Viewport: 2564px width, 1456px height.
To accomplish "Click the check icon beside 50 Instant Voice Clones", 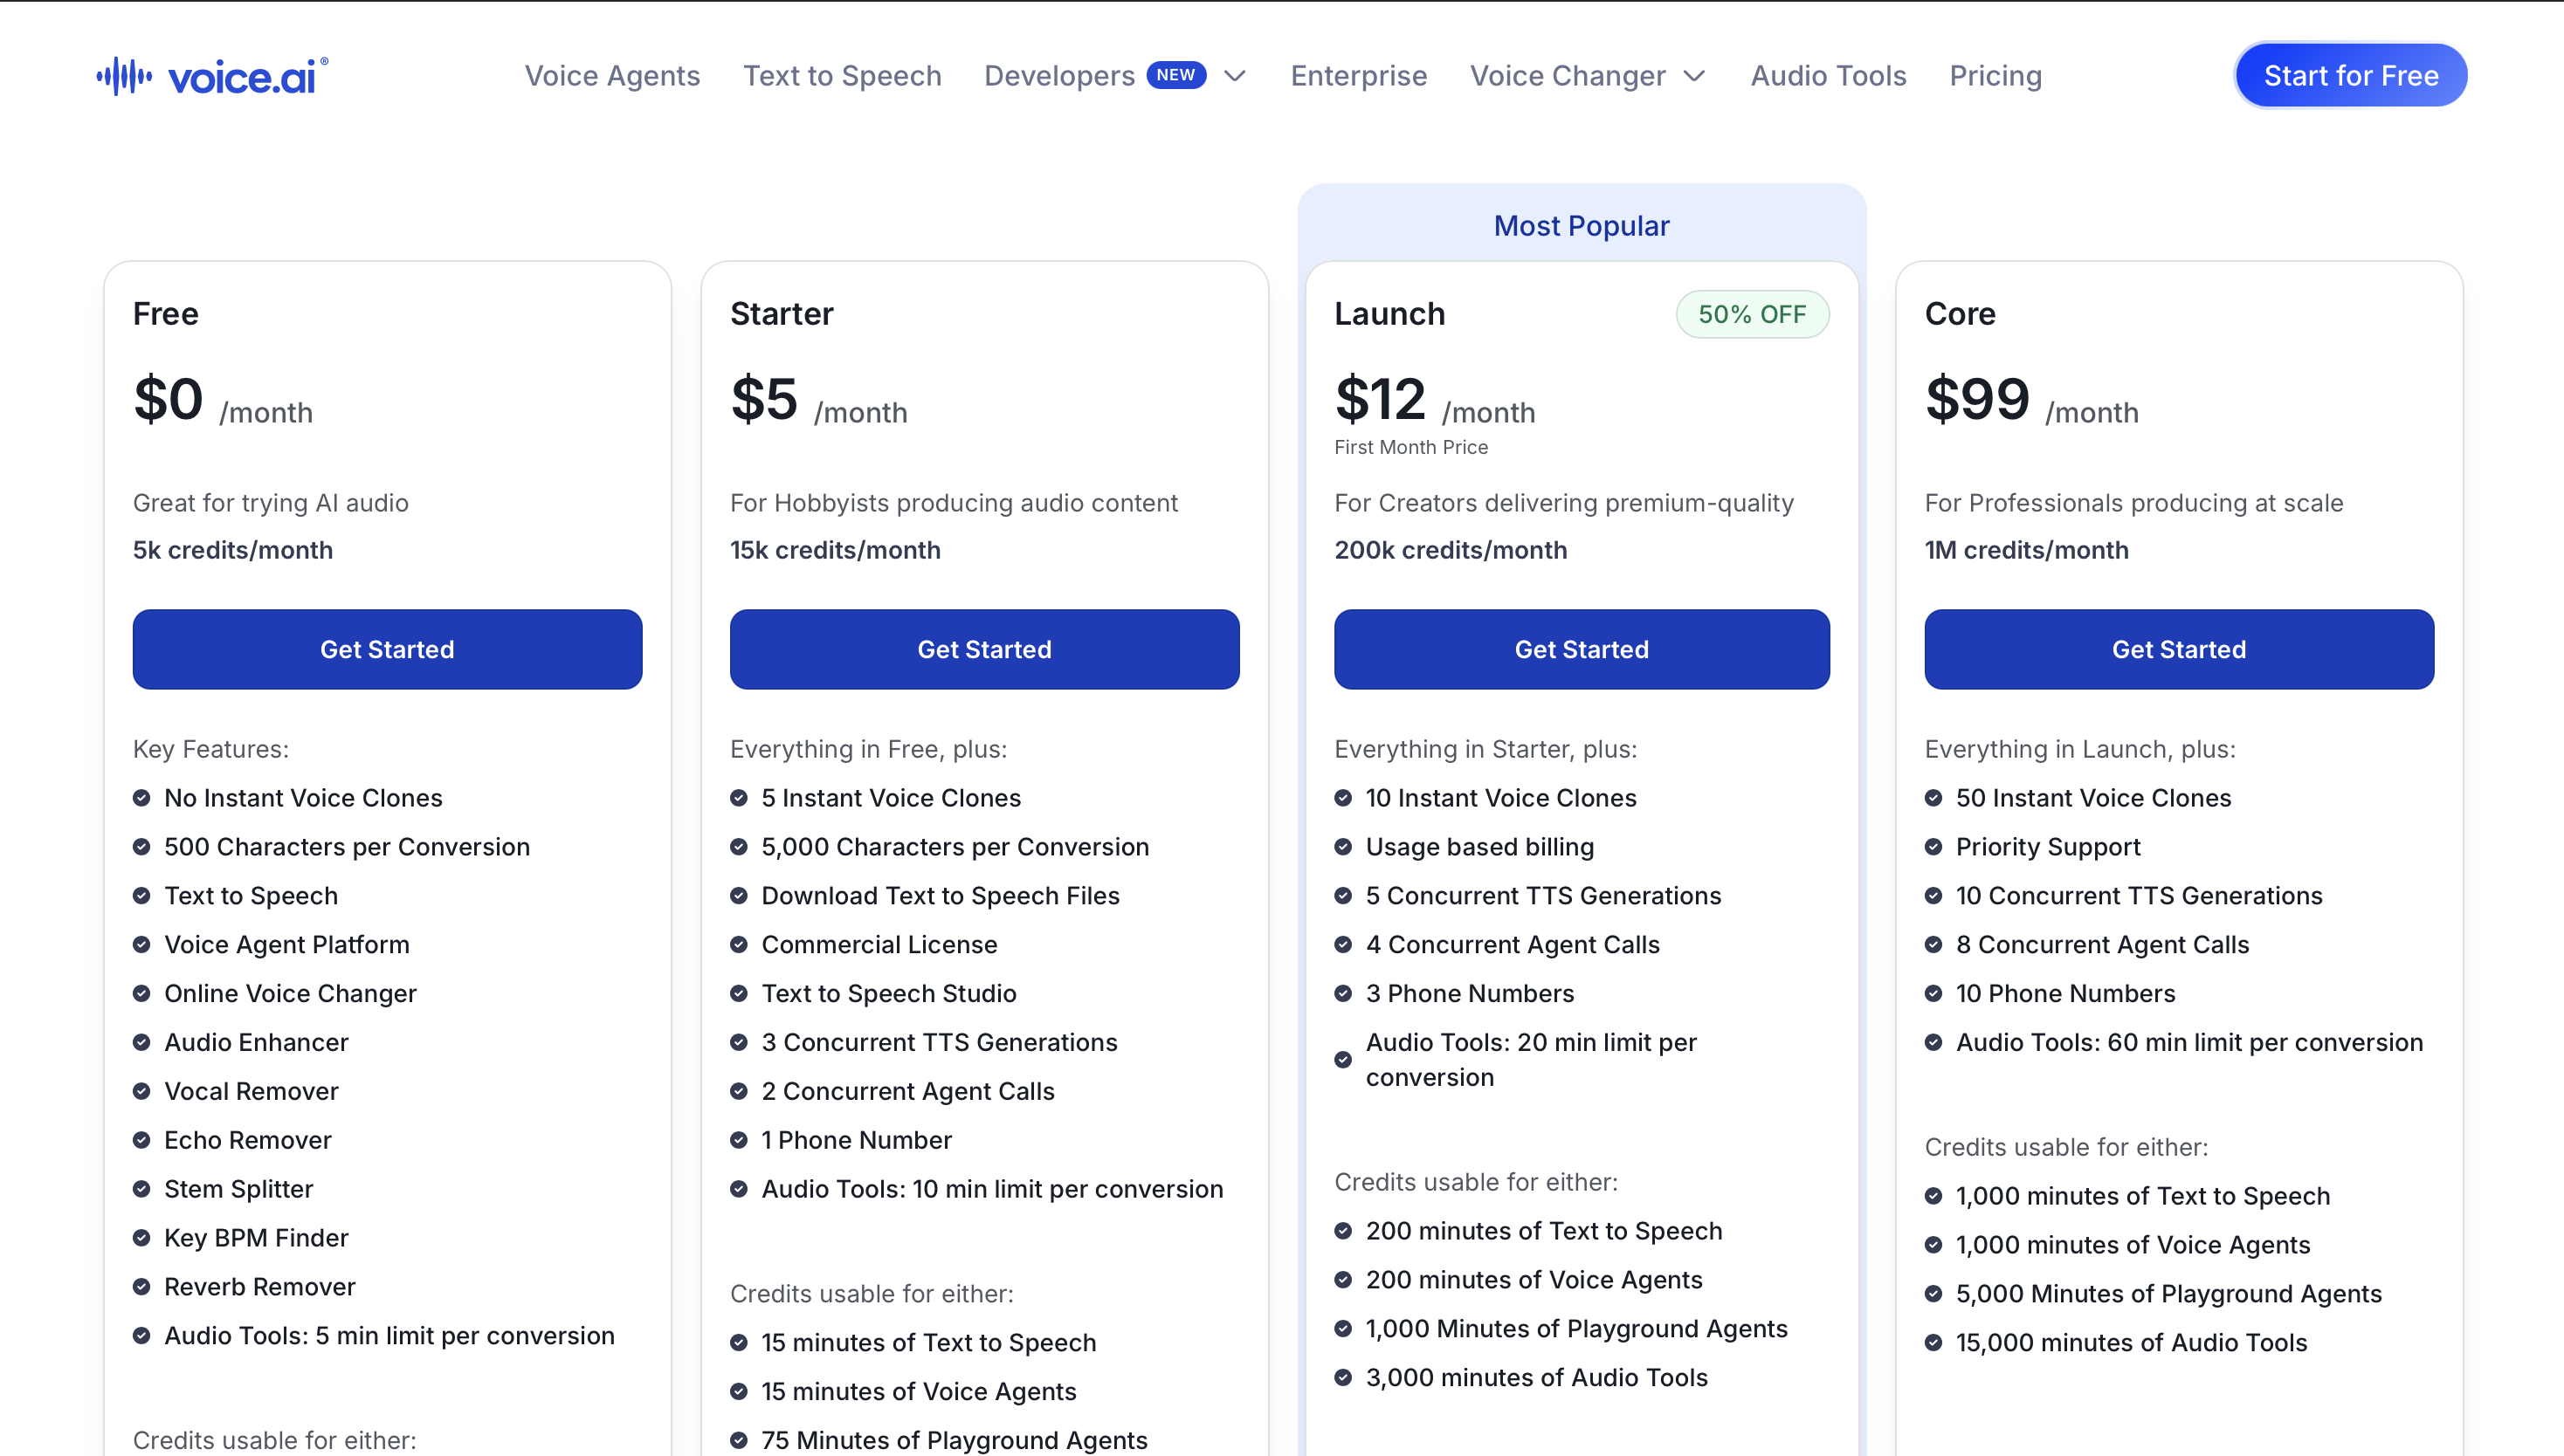I will coord(1933,798).
